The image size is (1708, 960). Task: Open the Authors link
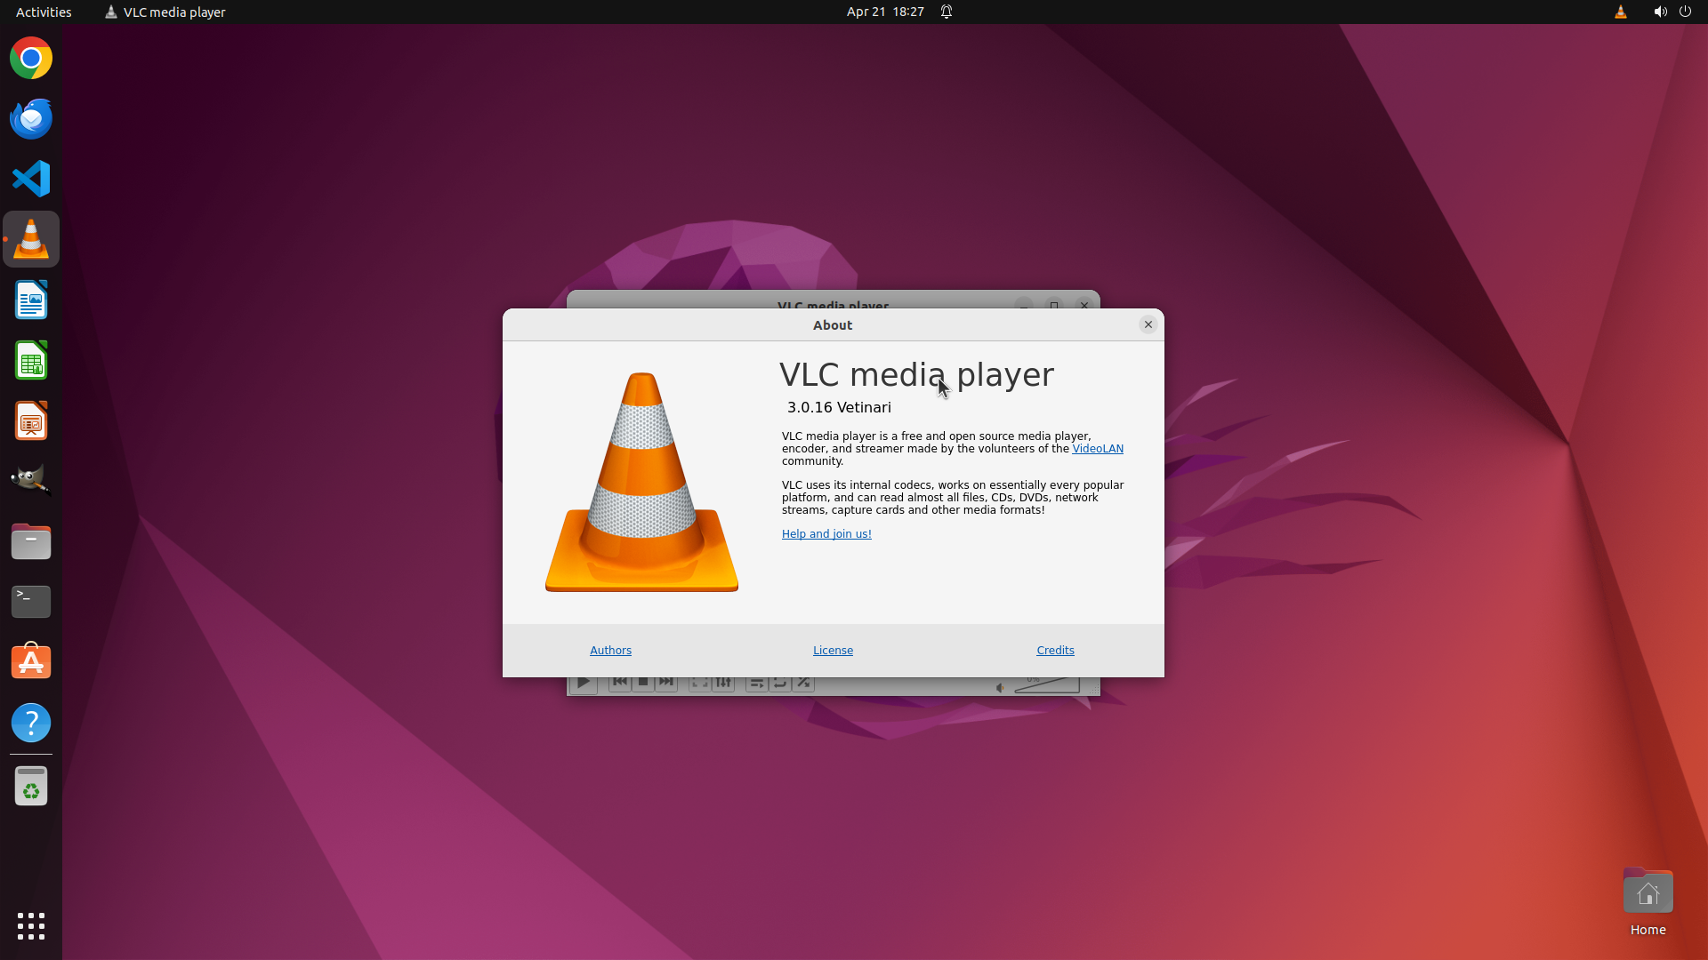click(x=610, y=650)
